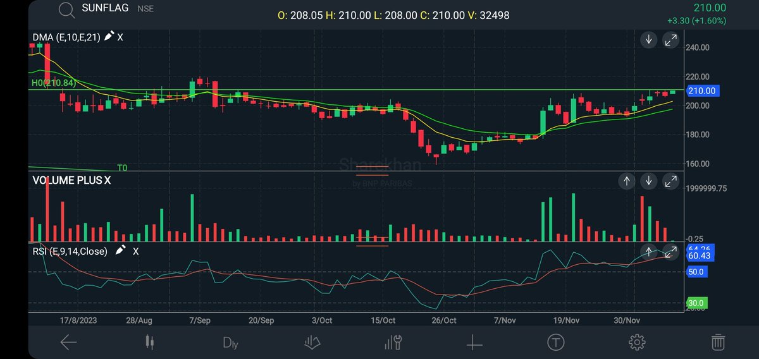Tap the 26/Oct date axis label
Screen dimensions: 759x359
coord(443,320)
